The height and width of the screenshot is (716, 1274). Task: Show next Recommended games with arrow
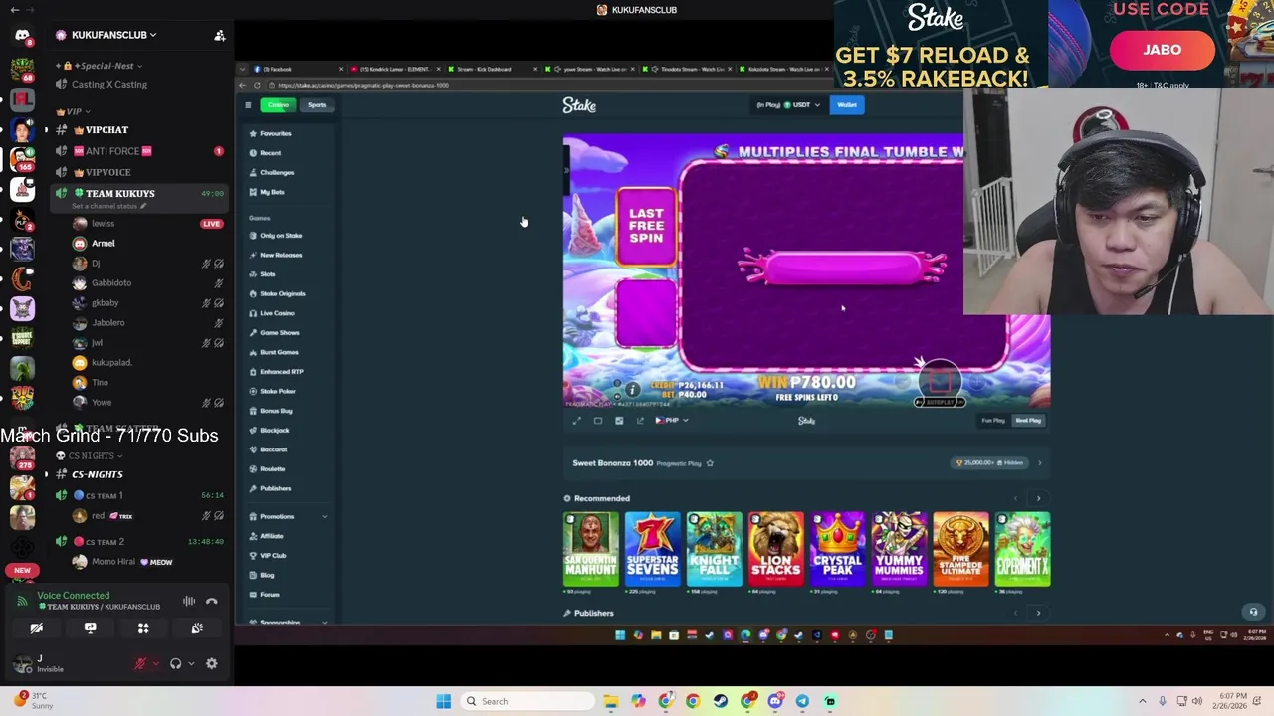pyautogui.click(x=1038, y=499)
